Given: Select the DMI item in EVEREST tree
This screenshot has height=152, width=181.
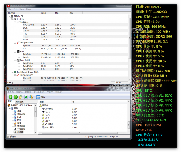Looking at the screenshot, I should pyautogui.click(x=19, y=117).
